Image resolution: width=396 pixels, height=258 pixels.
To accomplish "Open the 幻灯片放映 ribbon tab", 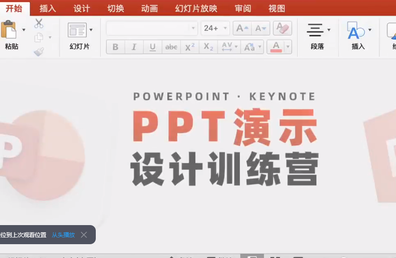I will 196,9.
